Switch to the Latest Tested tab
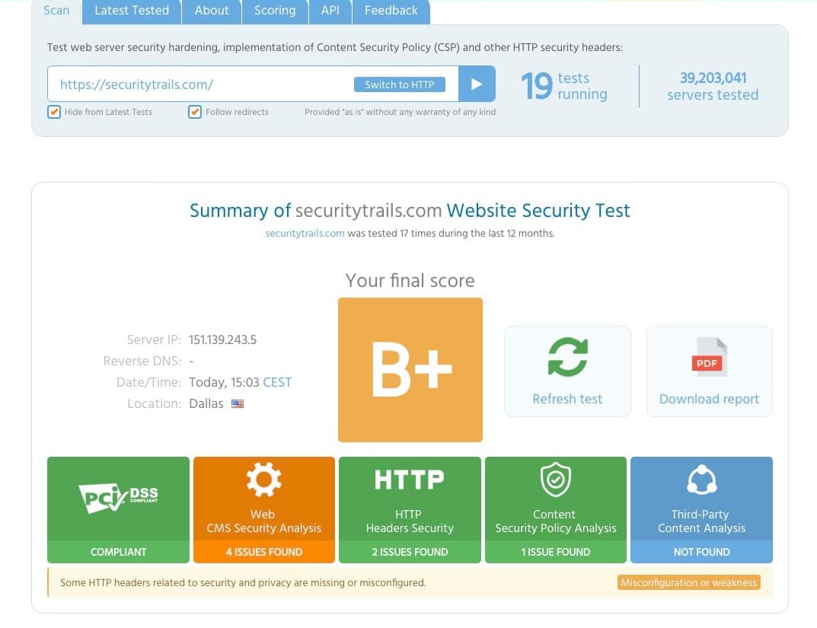The width and height of the screenshot is (817, 628). point(130,10)
